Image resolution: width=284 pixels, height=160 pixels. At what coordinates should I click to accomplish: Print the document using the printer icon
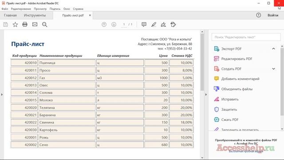[25, 24]
